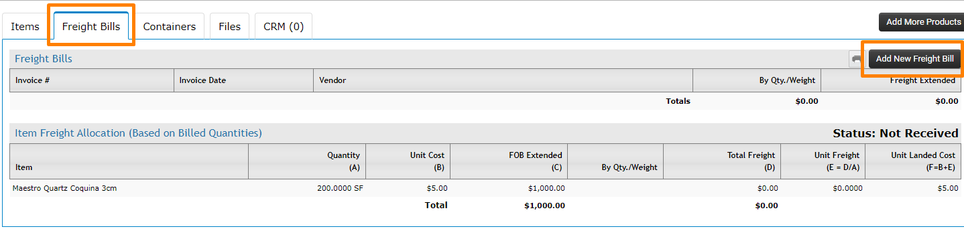Select the Files tab
This screenshot has width=964, height=241.
point(229,27)
